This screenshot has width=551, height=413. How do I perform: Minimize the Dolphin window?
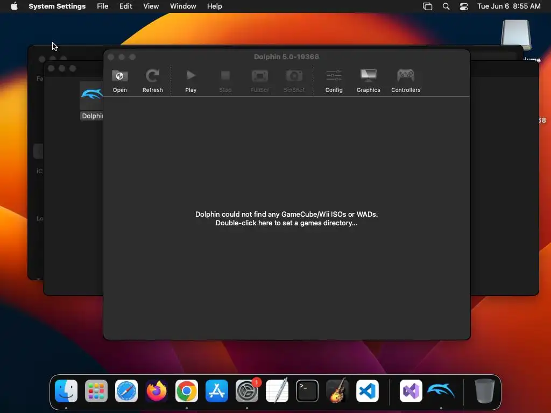pos(122,57)
